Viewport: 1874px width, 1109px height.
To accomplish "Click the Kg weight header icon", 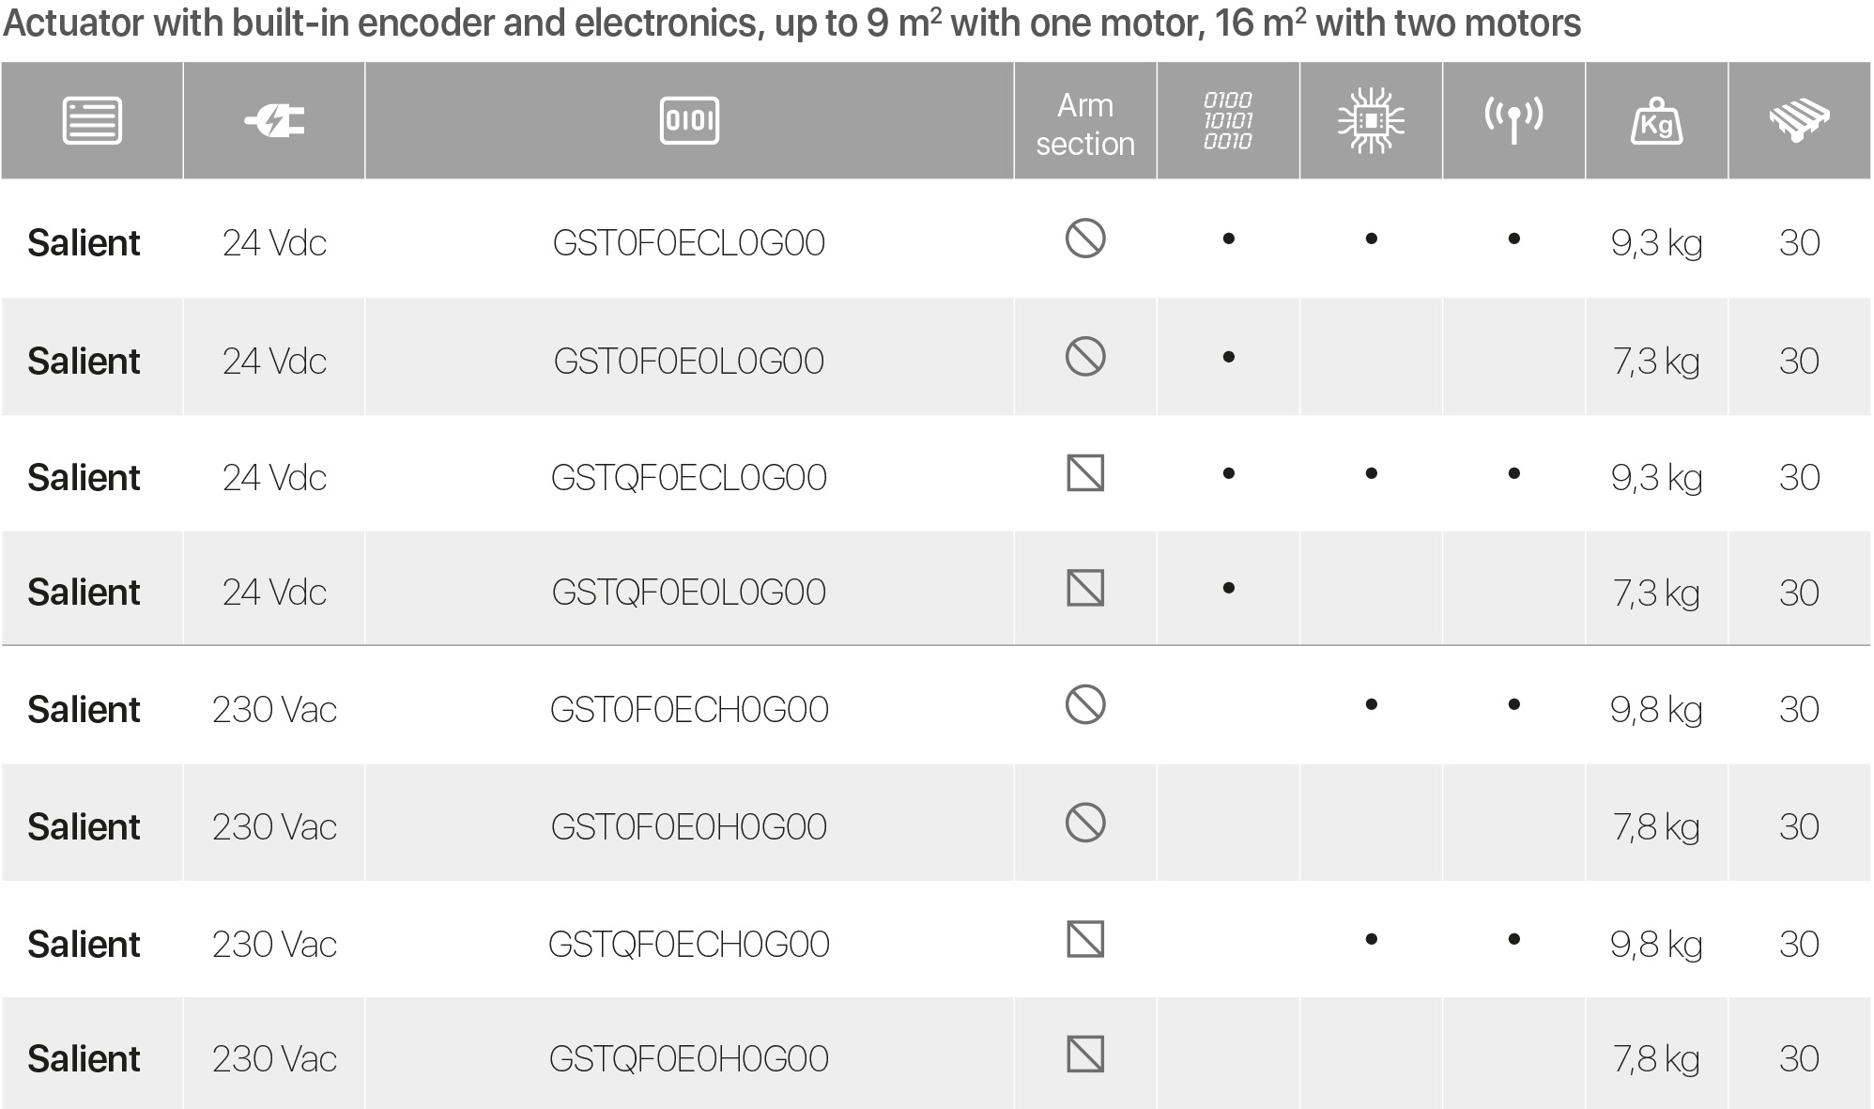I will pos(1656,122).
